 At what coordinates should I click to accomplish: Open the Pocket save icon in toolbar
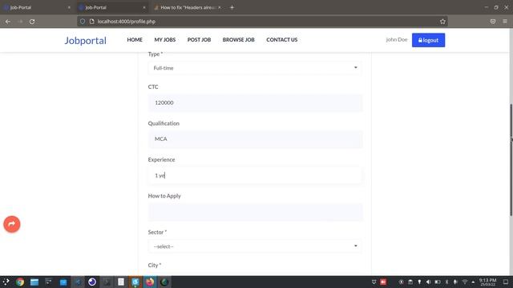coord(493,22)
